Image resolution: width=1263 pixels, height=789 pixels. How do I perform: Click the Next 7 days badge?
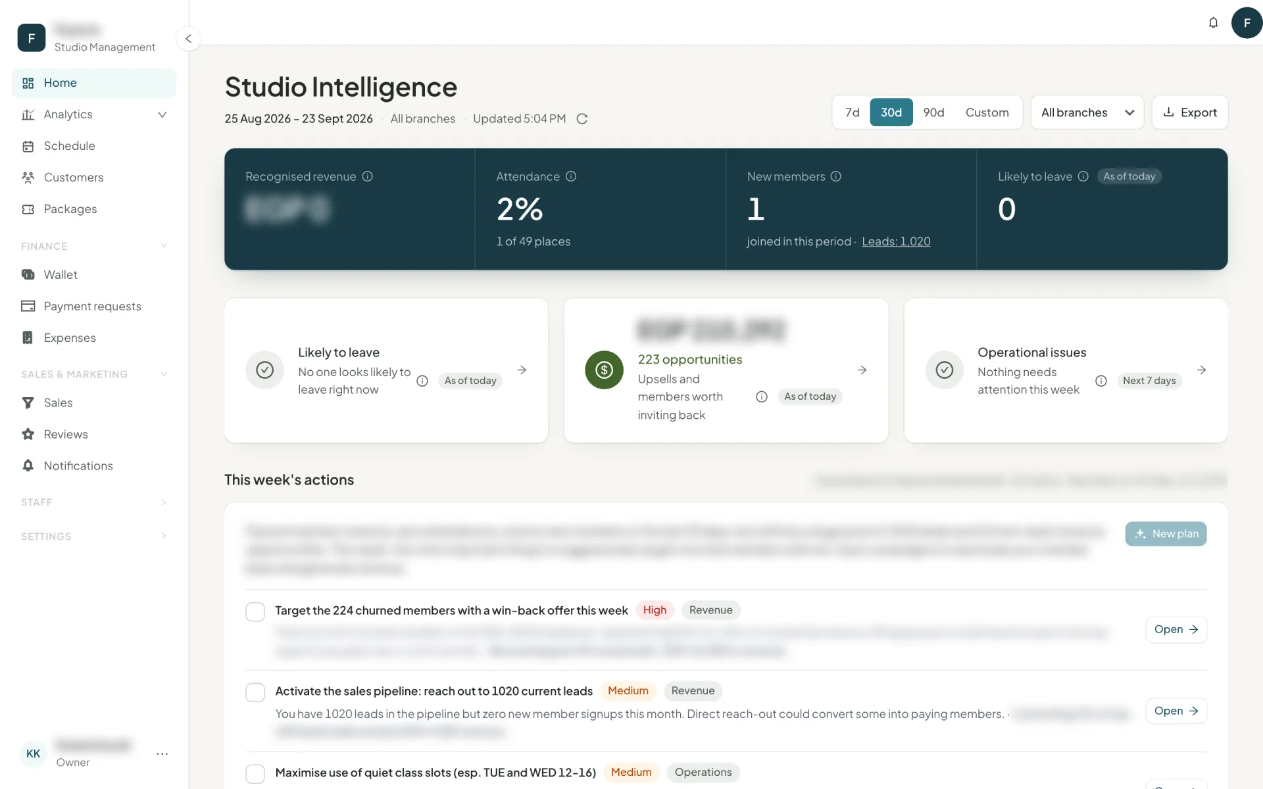click(1149, 381)
